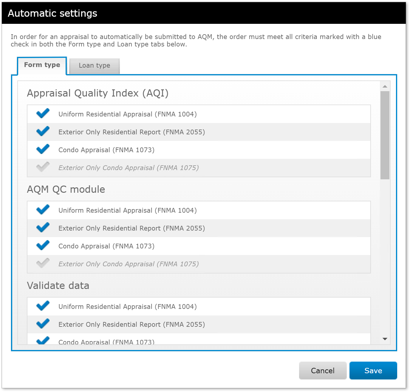Click Exterior Only Condo Appraisal label under AQI

click(129, 168)
